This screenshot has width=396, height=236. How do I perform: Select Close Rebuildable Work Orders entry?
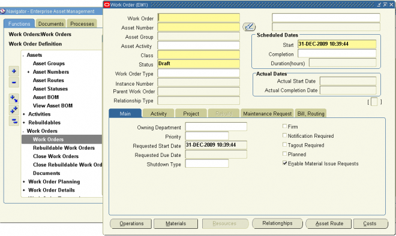[x=67, y=165]
